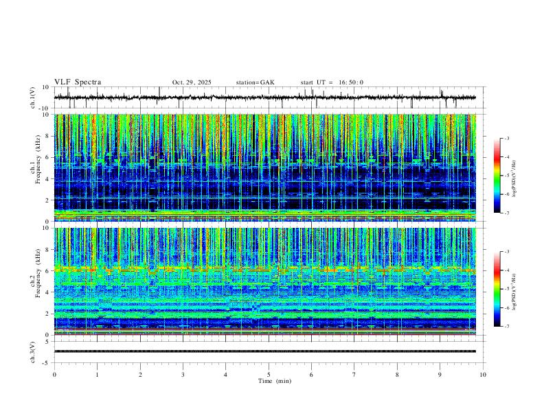This screenshot has width=544, height=420.
Task: Click the '10' tick on the time axis
Action: click(x=483, y=375)
